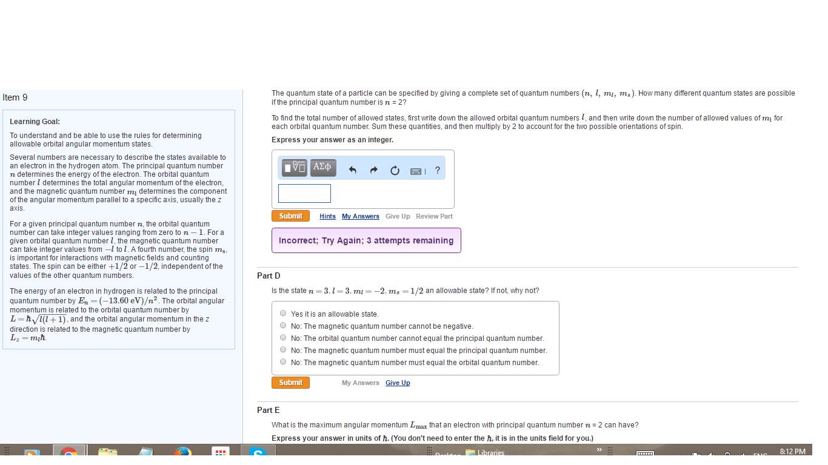Select 'Yes it is an allowable state'
The image size is (828, 465).
click(x=282, y=312)
